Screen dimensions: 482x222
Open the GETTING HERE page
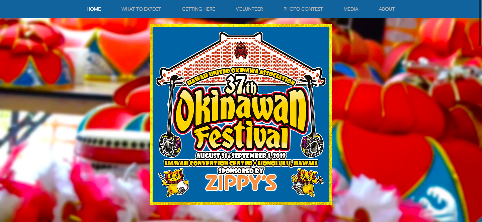(198, 9)
